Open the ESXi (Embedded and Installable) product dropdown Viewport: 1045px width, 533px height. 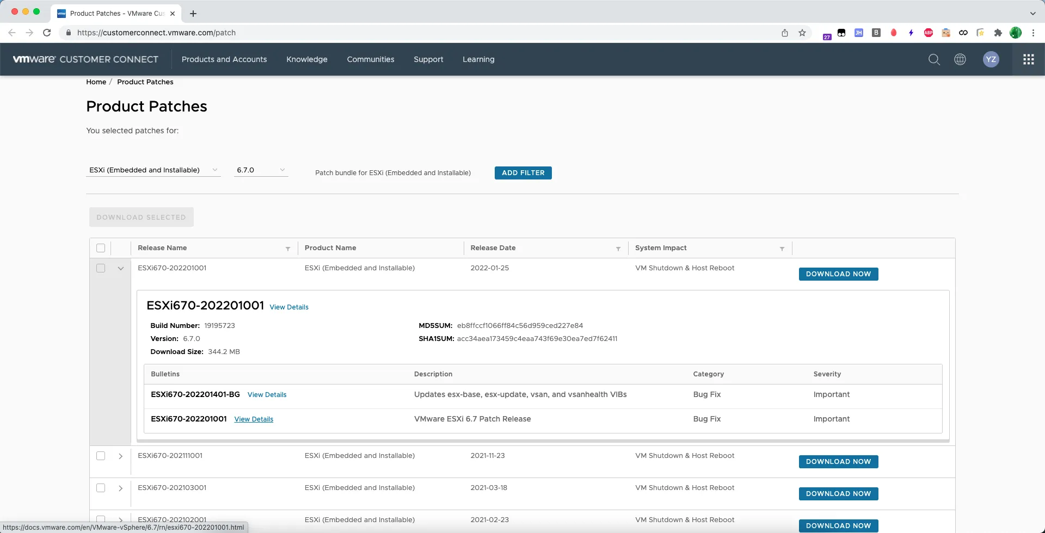pyautogui.click(x=153, y=170)
